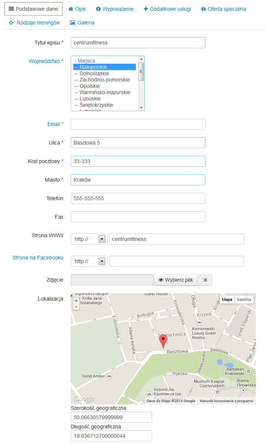Image resolution: width=265 pixels, height=444 pixels.
Task: Click the Google logo on the map
Action: [x=84, y=398]
